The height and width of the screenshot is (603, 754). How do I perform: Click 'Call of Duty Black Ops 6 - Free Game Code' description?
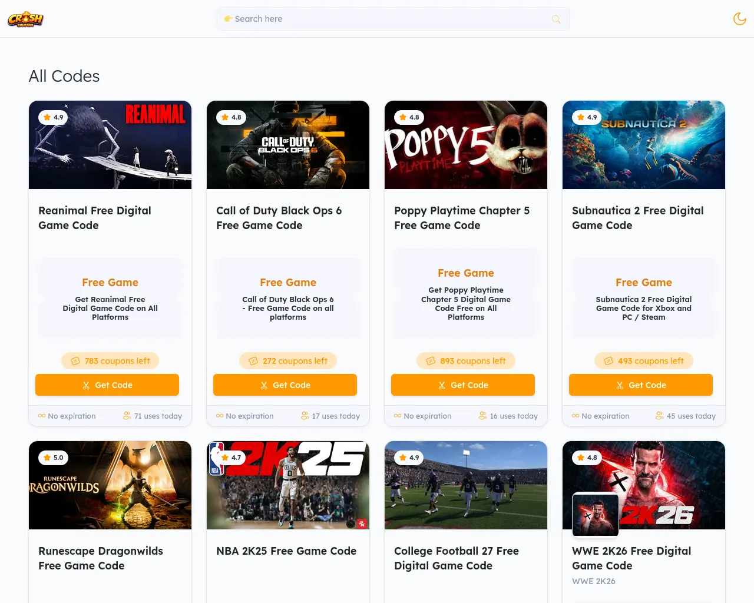pos(288,308)
